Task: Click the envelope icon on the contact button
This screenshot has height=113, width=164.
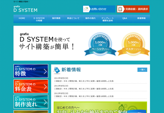Action: click(x=86, y=9)
